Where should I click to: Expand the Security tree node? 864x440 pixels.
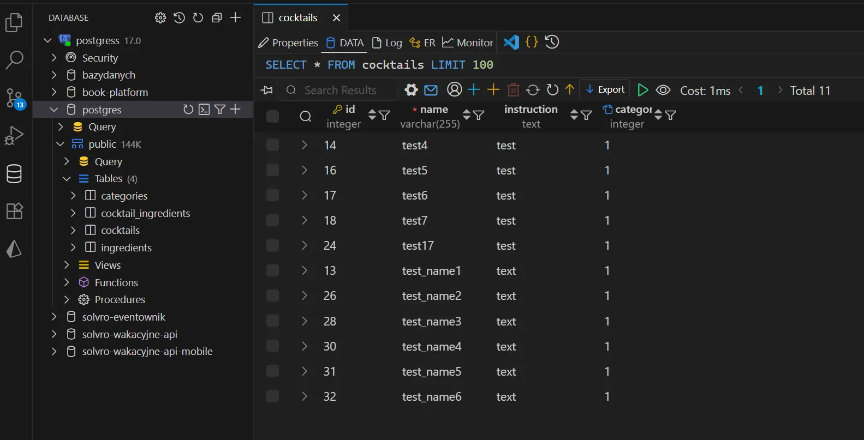coord(54,58)
